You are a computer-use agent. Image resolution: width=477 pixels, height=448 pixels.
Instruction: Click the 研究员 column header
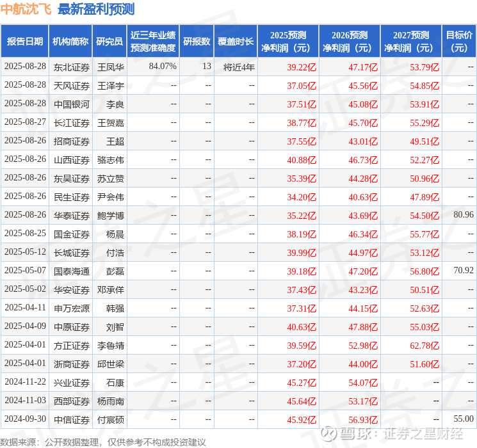pos(109,42)
